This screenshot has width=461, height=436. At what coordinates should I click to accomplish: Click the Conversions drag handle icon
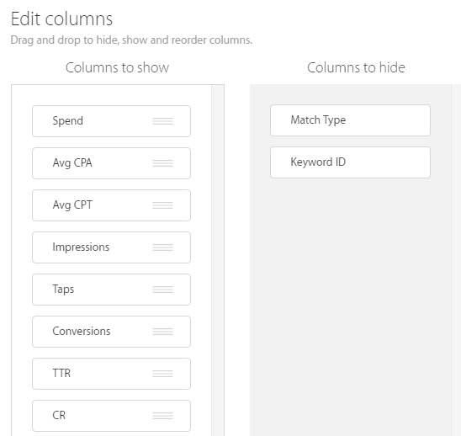click(x=162, y=332)
